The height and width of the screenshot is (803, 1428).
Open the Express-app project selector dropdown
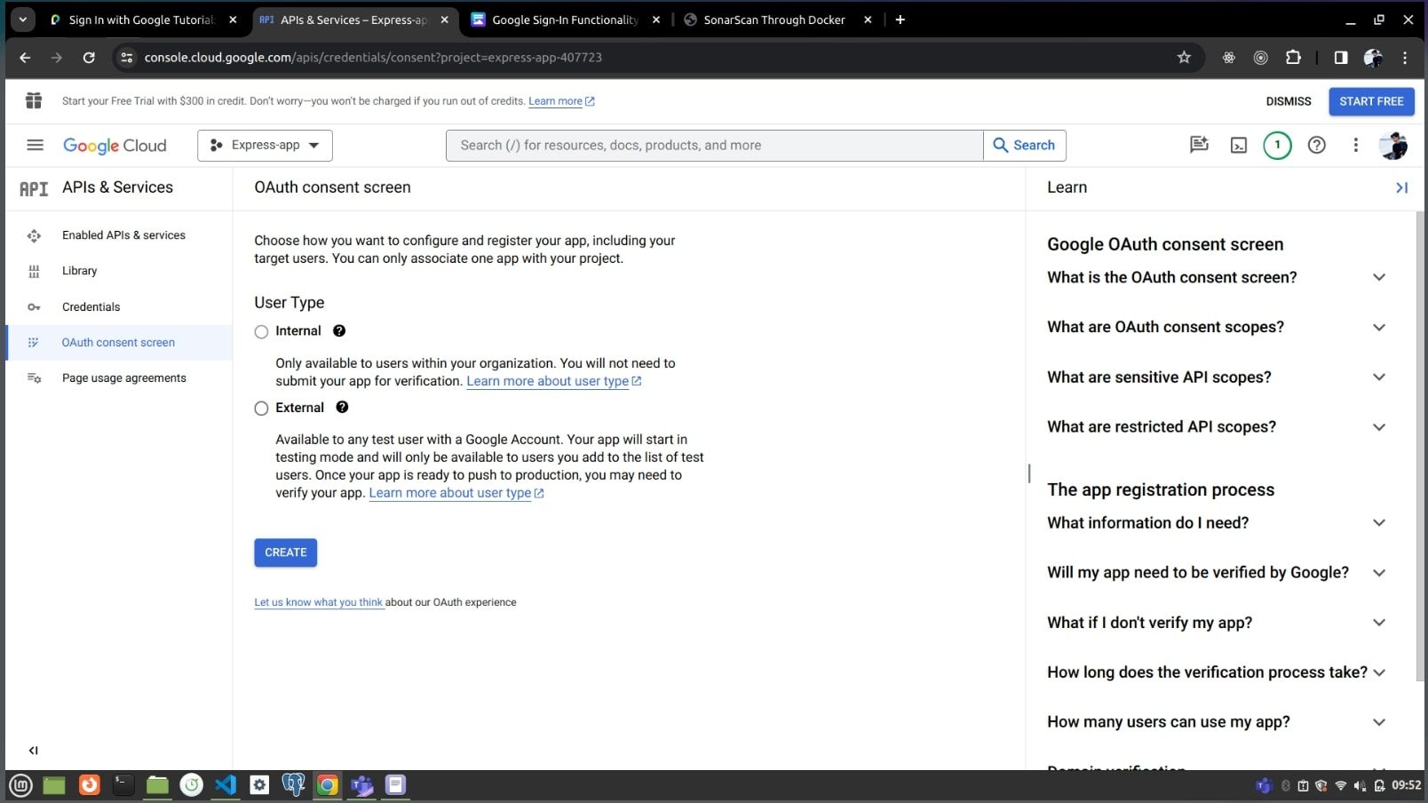[265, 146]
